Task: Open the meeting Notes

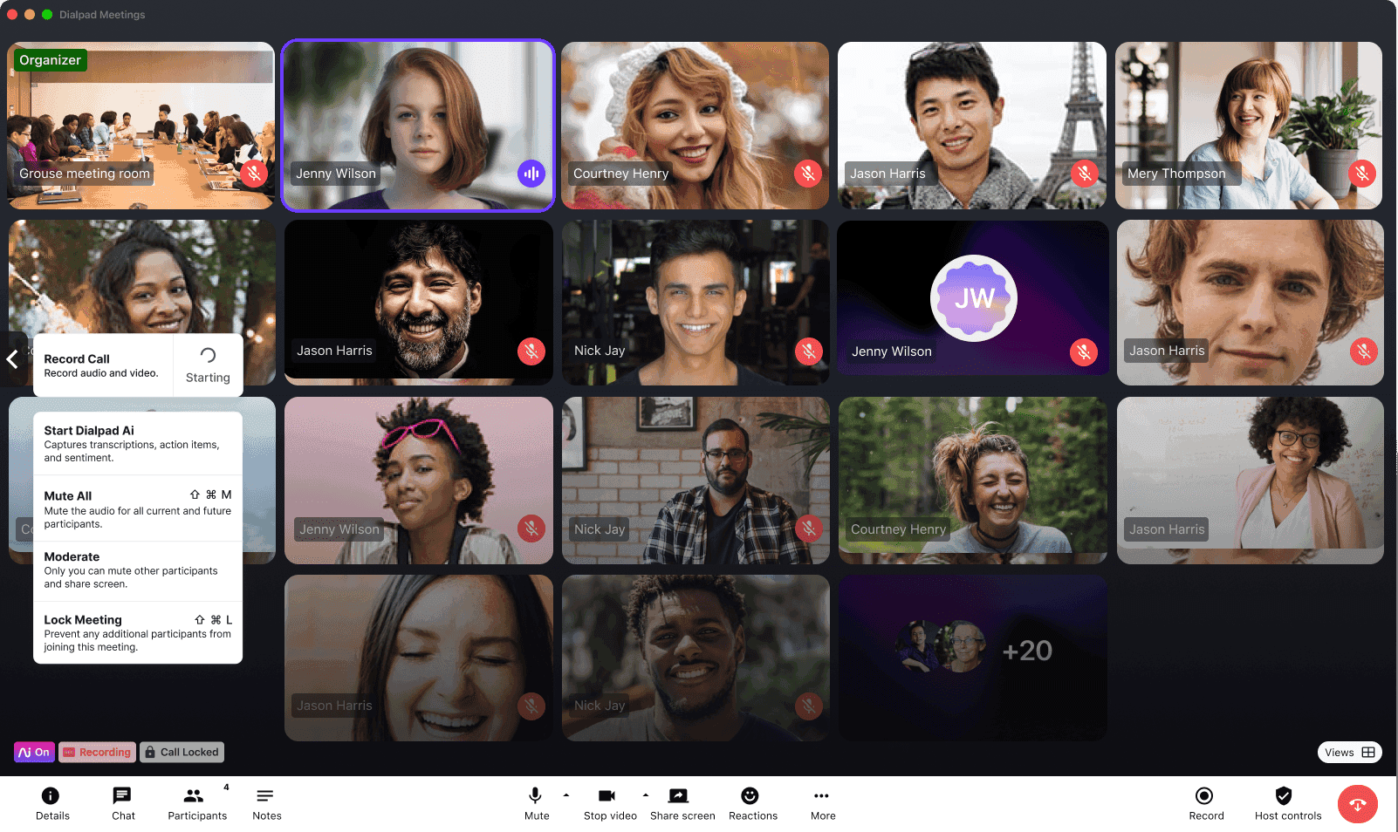Action: point(266,802)
